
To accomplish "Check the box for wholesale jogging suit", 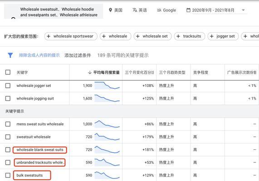I will point(8,98).
